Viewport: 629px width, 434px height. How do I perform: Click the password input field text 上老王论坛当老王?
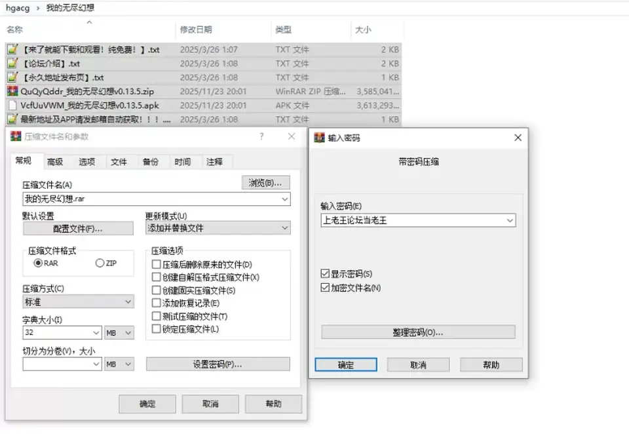point(355,220)
